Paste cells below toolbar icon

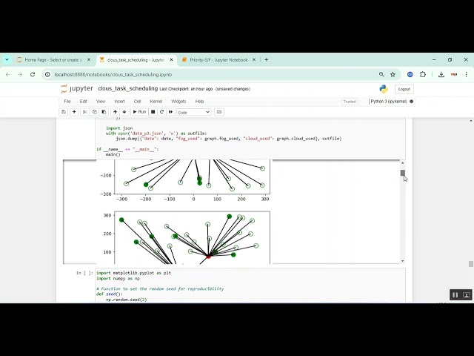point(104,112)
